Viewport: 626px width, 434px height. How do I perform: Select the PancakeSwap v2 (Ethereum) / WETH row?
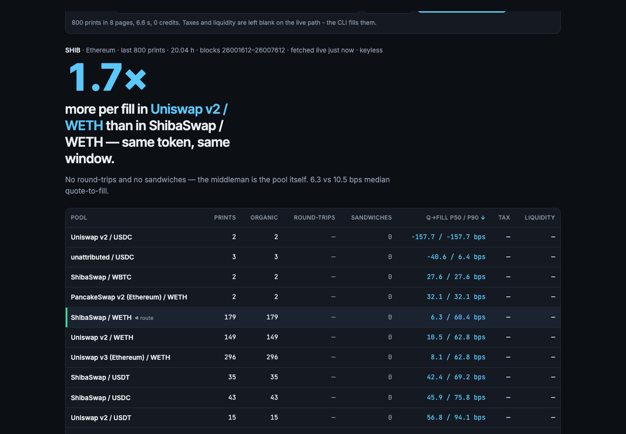pyautogui.click(x=313, y=297)
